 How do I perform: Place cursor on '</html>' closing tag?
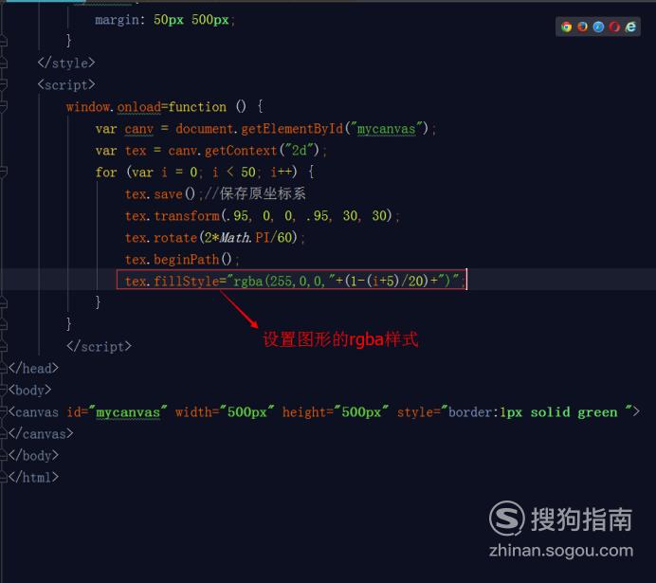[33, 477]
